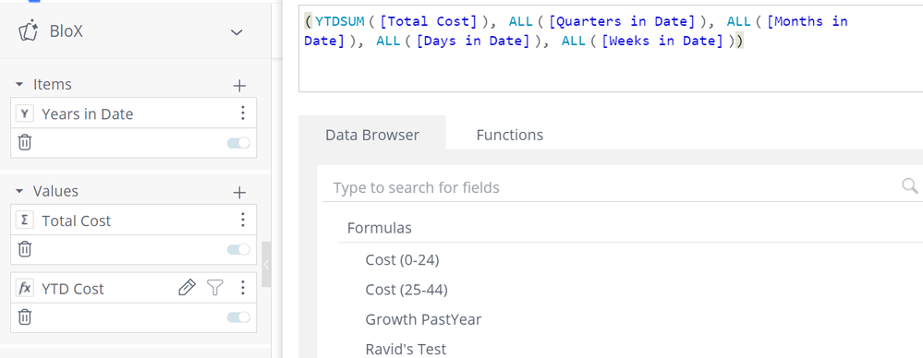Click the fx icon of YTD Cost
This screenshot has width=923, height=358.
[x=24, y=289]
